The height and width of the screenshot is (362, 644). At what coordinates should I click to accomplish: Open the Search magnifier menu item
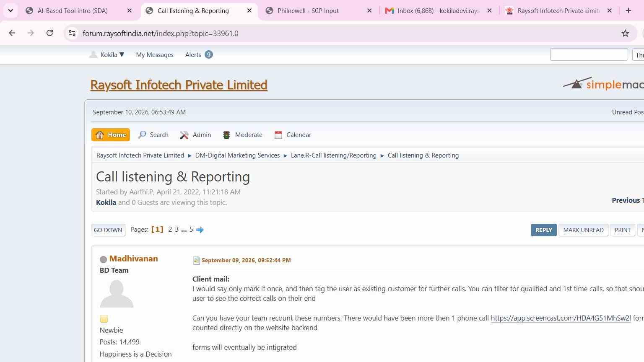(x=153, y=134)
